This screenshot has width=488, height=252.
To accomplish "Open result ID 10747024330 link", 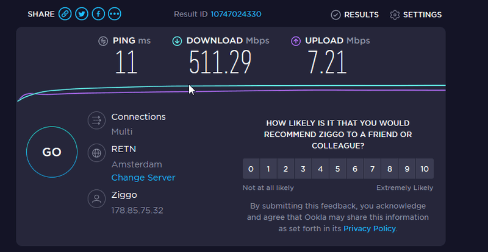I will [235, 15].
